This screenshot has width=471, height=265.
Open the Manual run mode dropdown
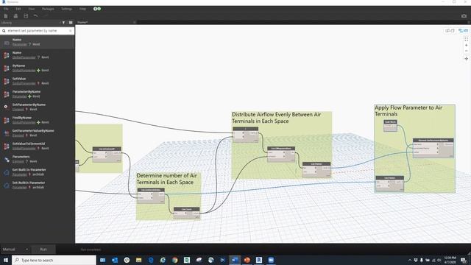coord(15,250)
